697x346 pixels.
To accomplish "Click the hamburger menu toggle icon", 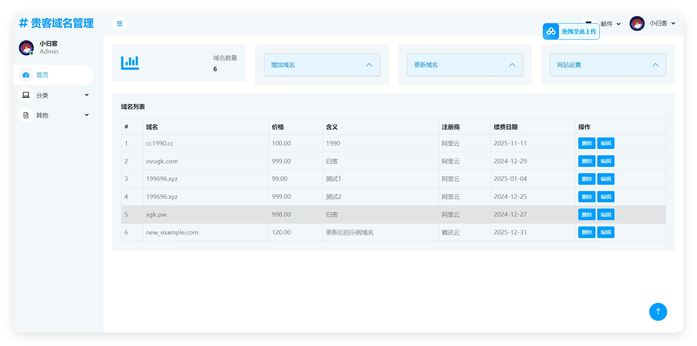I will (119, 24).
